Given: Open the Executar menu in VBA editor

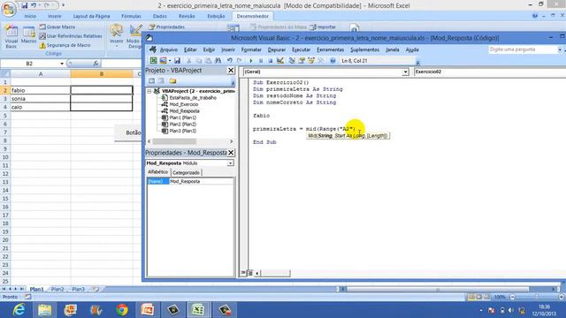Looking at the screenshot, I should [x=301, y=49].
